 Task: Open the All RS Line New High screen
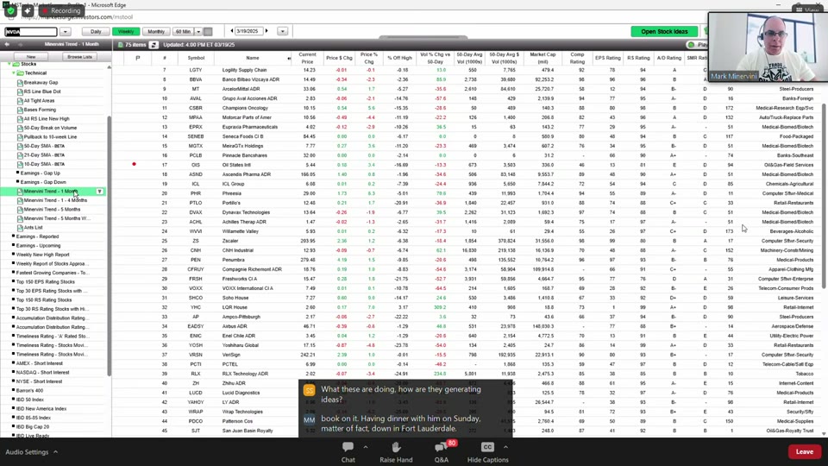point(47,119)
